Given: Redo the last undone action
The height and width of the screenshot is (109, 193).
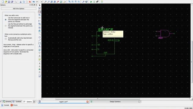Looking at the screenshot, I should point(37,2).
